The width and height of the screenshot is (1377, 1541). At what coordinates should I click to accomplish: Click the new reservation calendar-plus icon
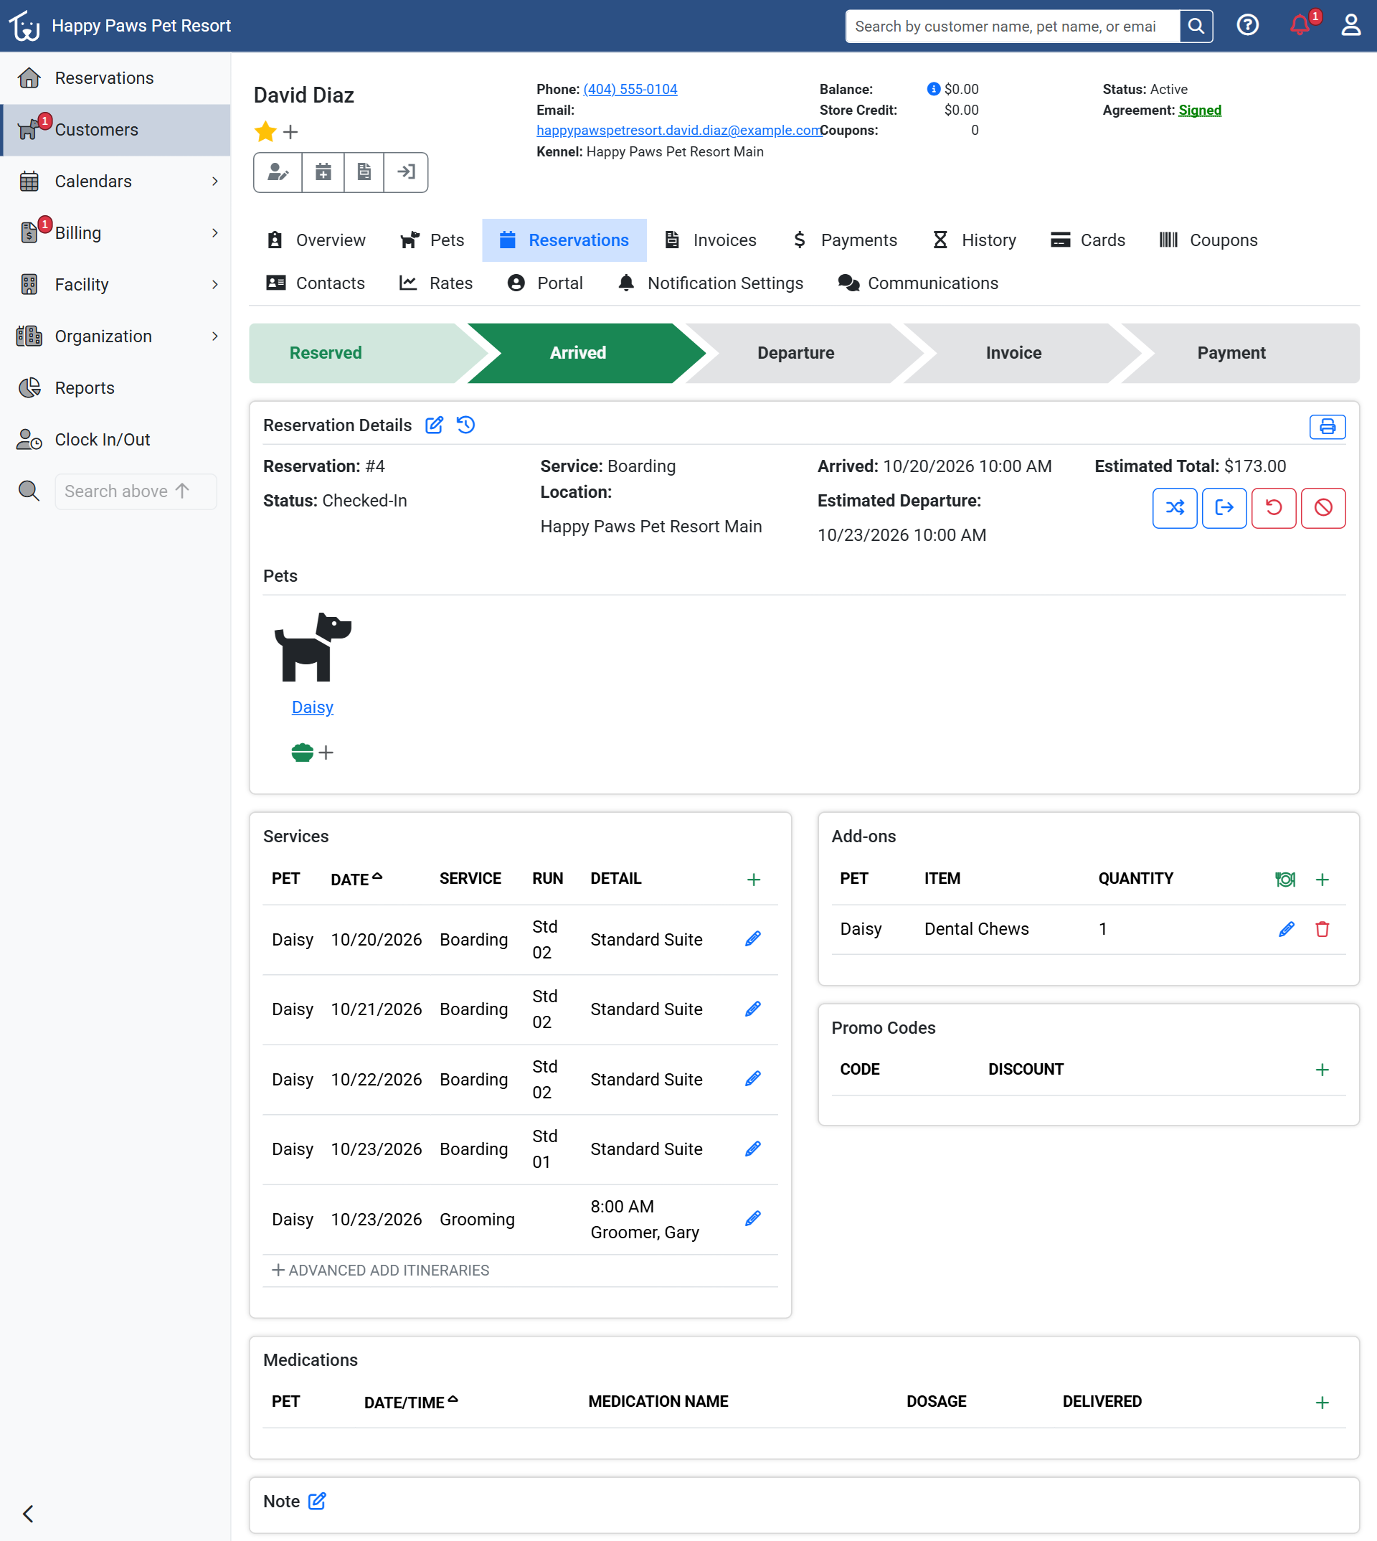click(x=323, y=173)
